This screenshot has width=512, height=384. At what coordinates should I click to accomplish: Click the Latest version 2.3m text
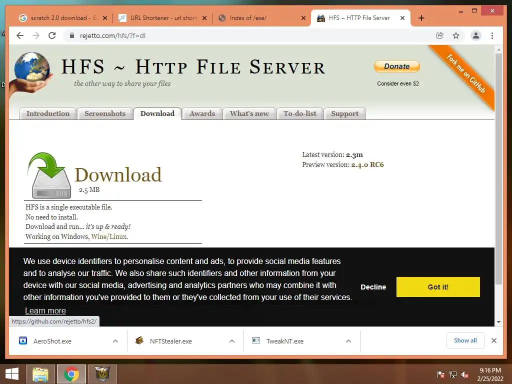[x=332, y=155]
